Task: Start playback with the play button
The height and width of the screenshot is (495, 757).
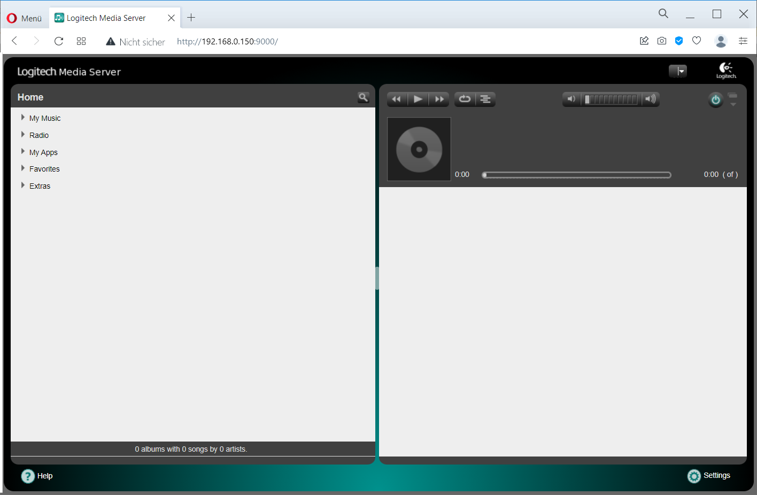Action: 418,99
